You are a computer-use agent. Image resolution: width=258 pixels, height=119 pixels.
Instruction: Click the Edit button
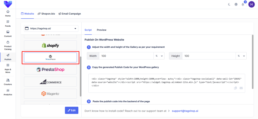pyautogui.click(x=72, y=110)
